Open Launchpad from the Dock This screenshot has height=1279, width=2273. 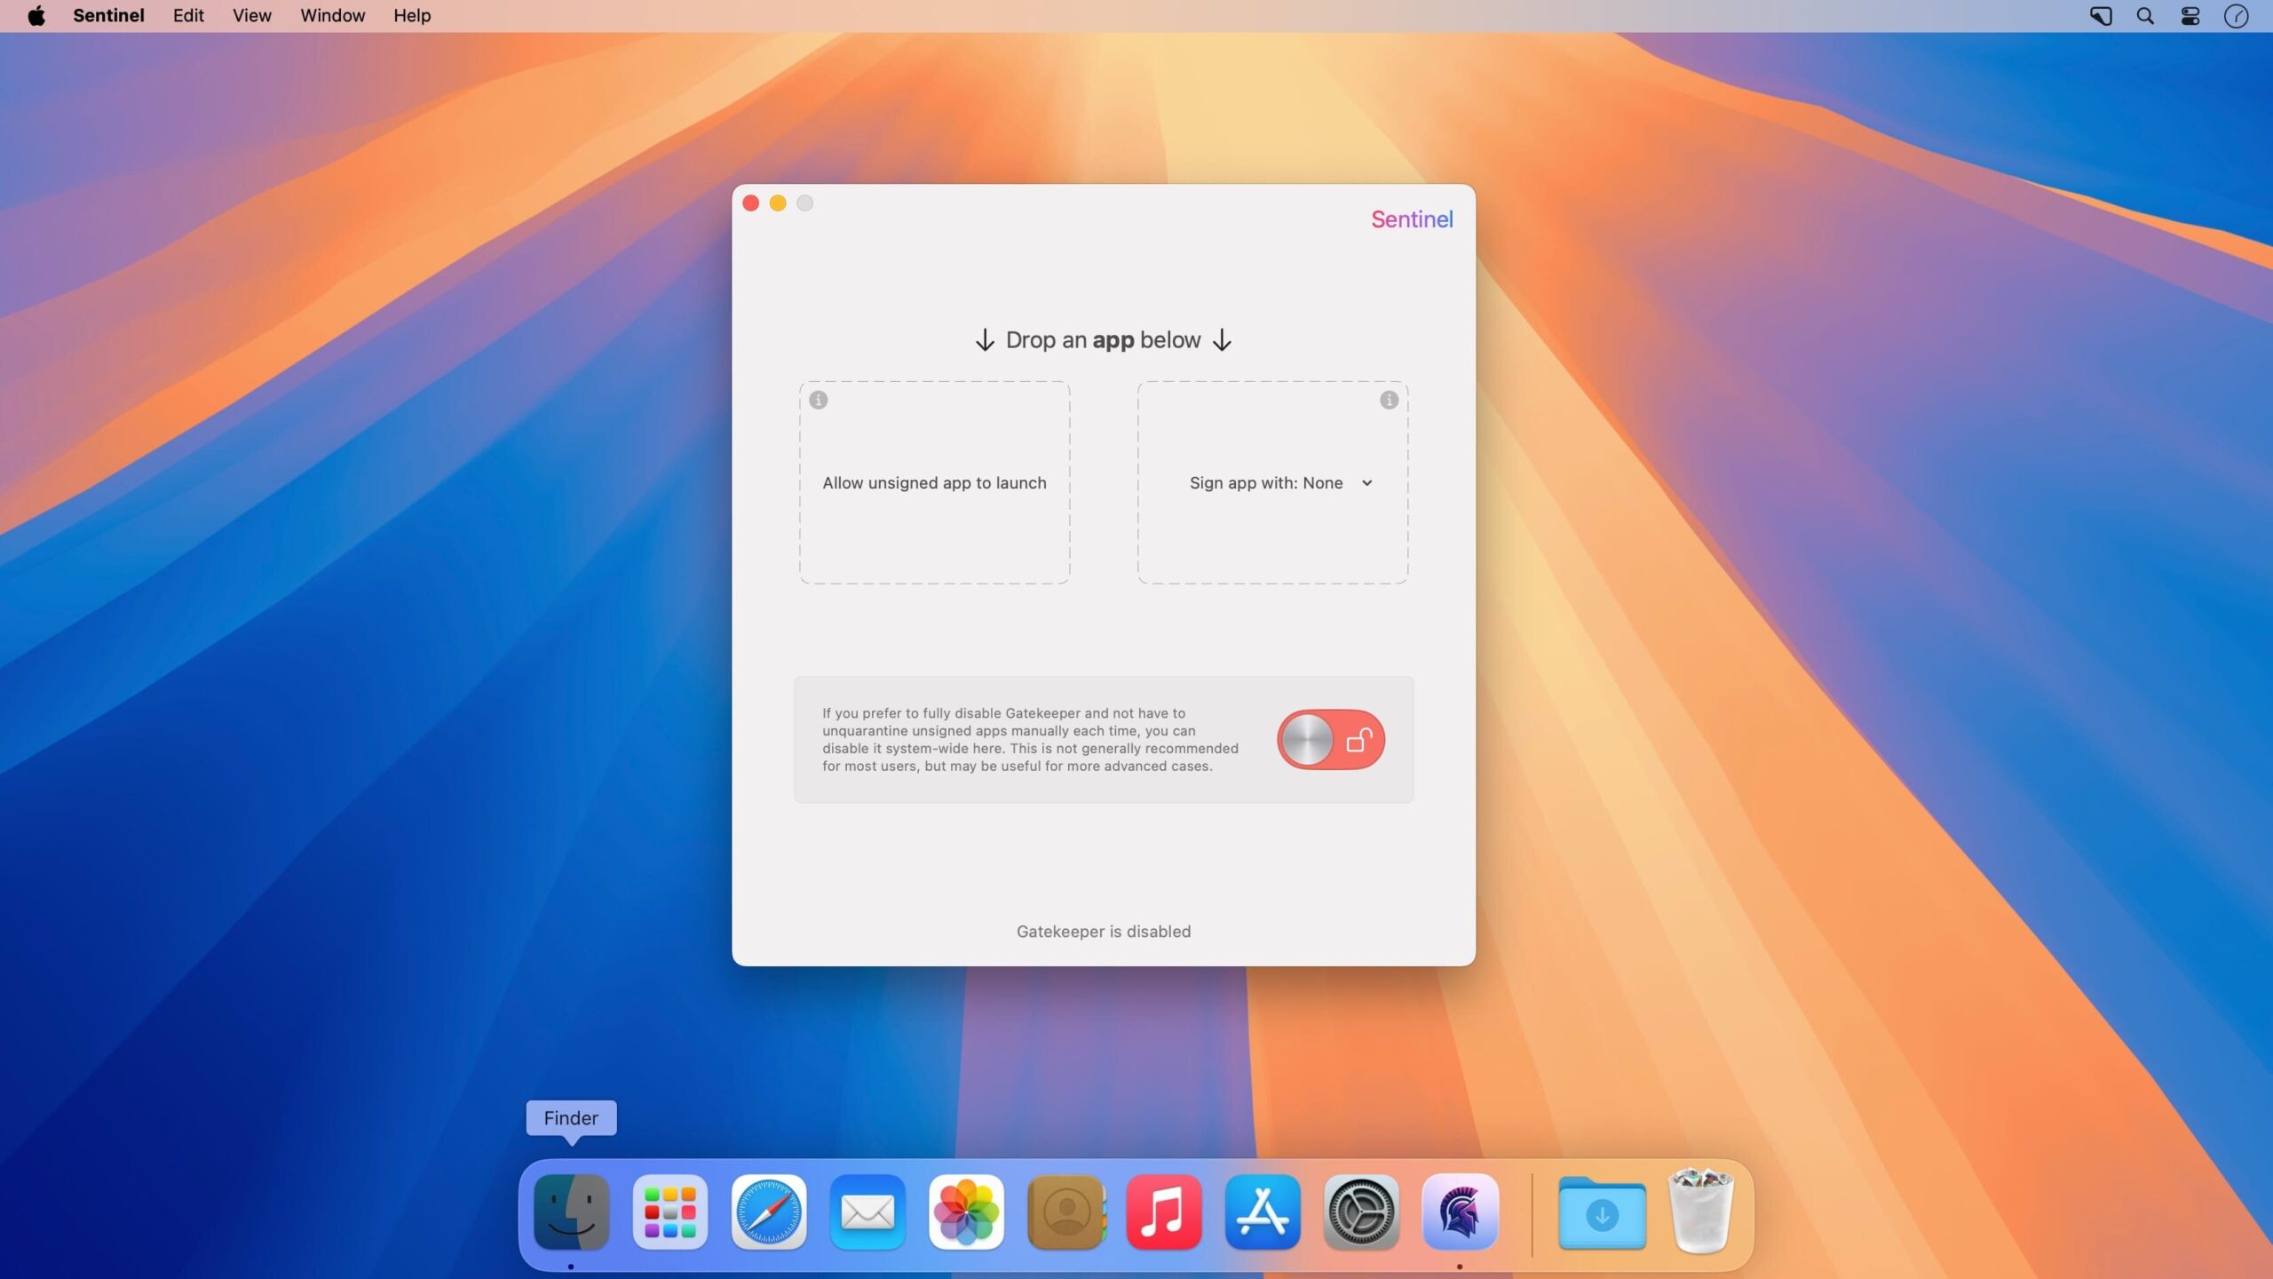670,1211
